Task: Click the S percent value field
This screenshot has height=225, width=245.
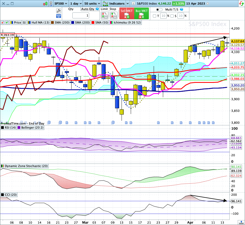Action: pyautogui.click(x=181, y=16)
